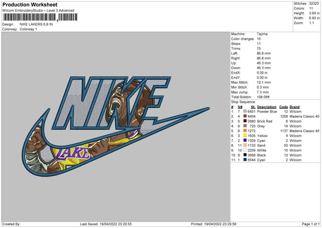Screen dimensions: 322x228
Task: Click the 'Sand' description text
Action: pyautogui.click(x=261, y=146)
